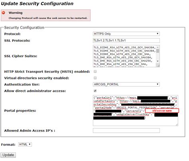The image size is (189, 161).
Task: Enable HTTP Strict Transport Security checkbox
Action: [x=95, y=72]
